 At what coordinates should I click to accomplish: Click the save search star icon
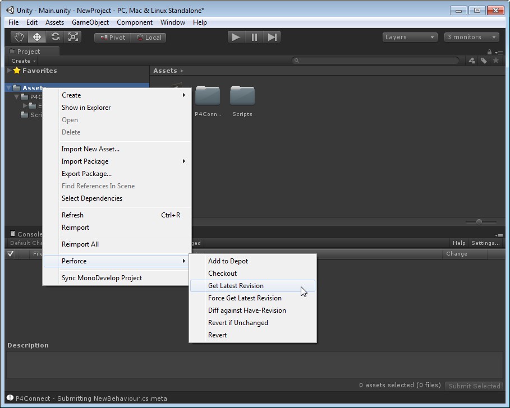click(495, 61)
